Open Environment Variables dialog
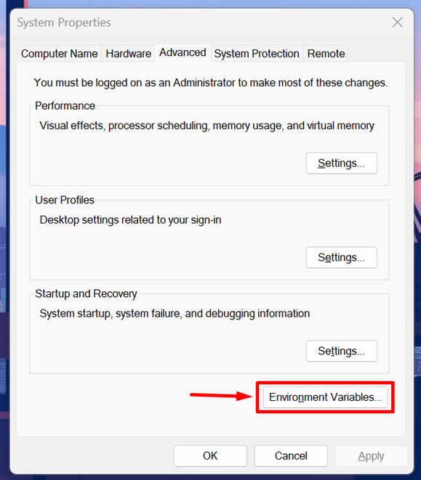This screenshot has width=421, height=480. [325, 397]
